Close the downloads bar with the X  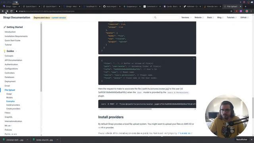point(251,139)
